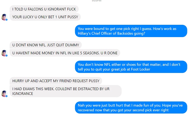Select the "I TOLD U FALCONS" message bubble
The height and width of the screenshot is (116, 188).
[44, 9]
